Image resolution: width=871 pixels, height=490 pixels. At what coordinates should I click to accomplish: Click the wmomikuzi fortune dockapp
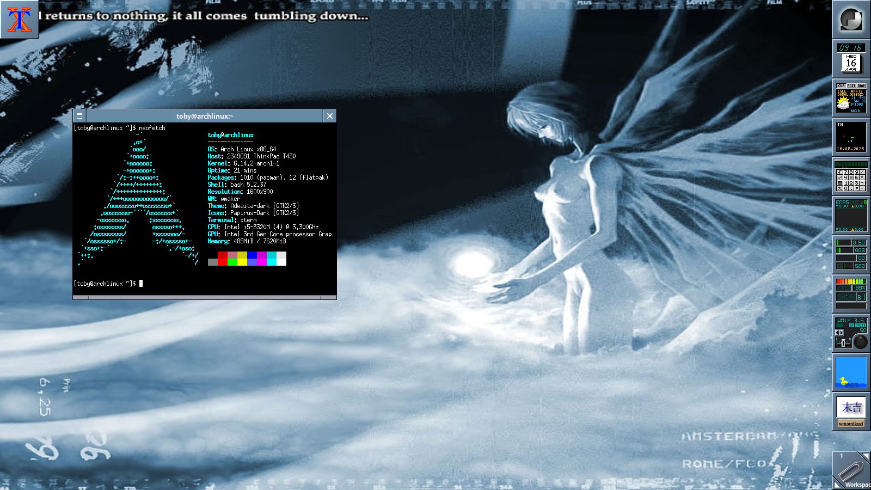click(851, 411)
